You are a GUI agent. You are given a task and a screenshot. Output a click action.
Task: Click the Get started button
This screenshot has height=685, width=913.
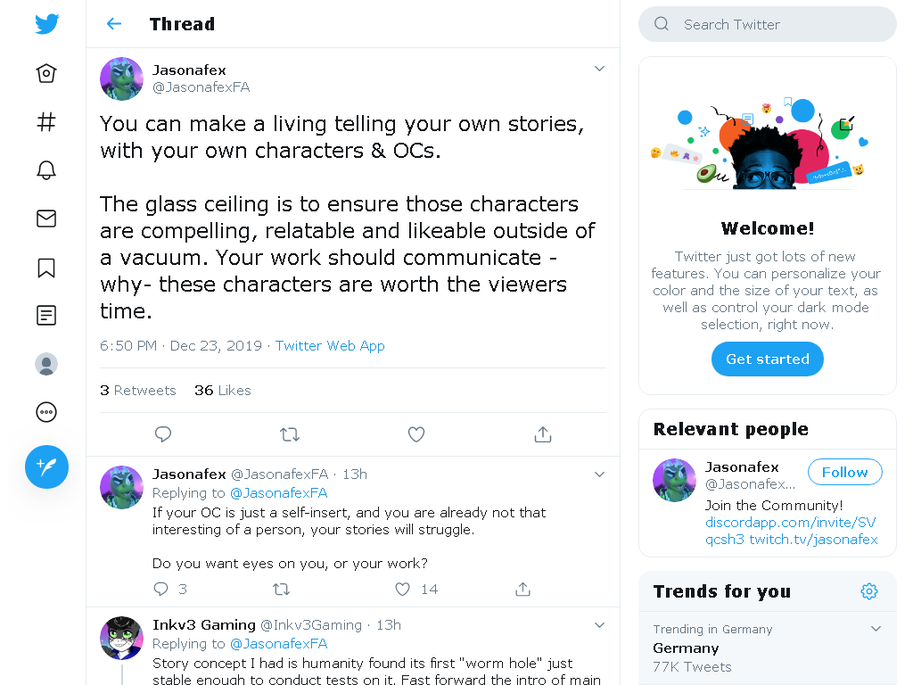tap(768, 359)
